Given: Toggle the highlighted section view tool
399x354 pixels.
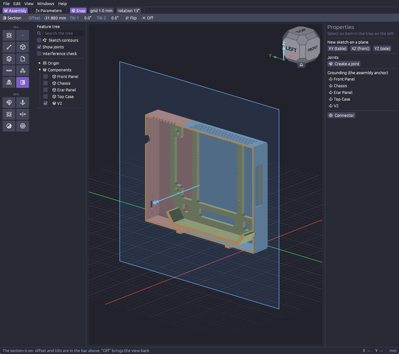Looking at the screenshot, I should pyautogui.click(x=23, y=82).
